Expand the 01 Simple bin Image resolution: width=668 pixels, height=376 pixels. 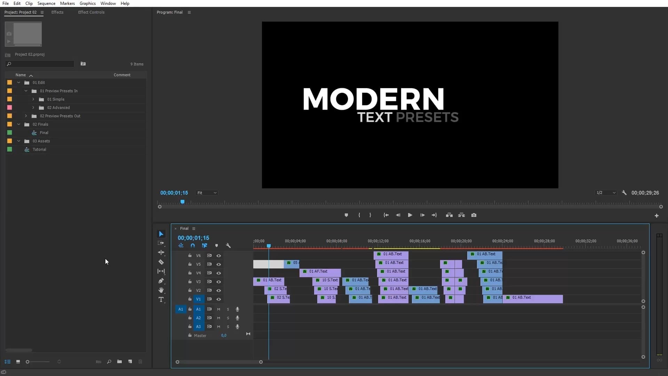click(x=33, y=99)
